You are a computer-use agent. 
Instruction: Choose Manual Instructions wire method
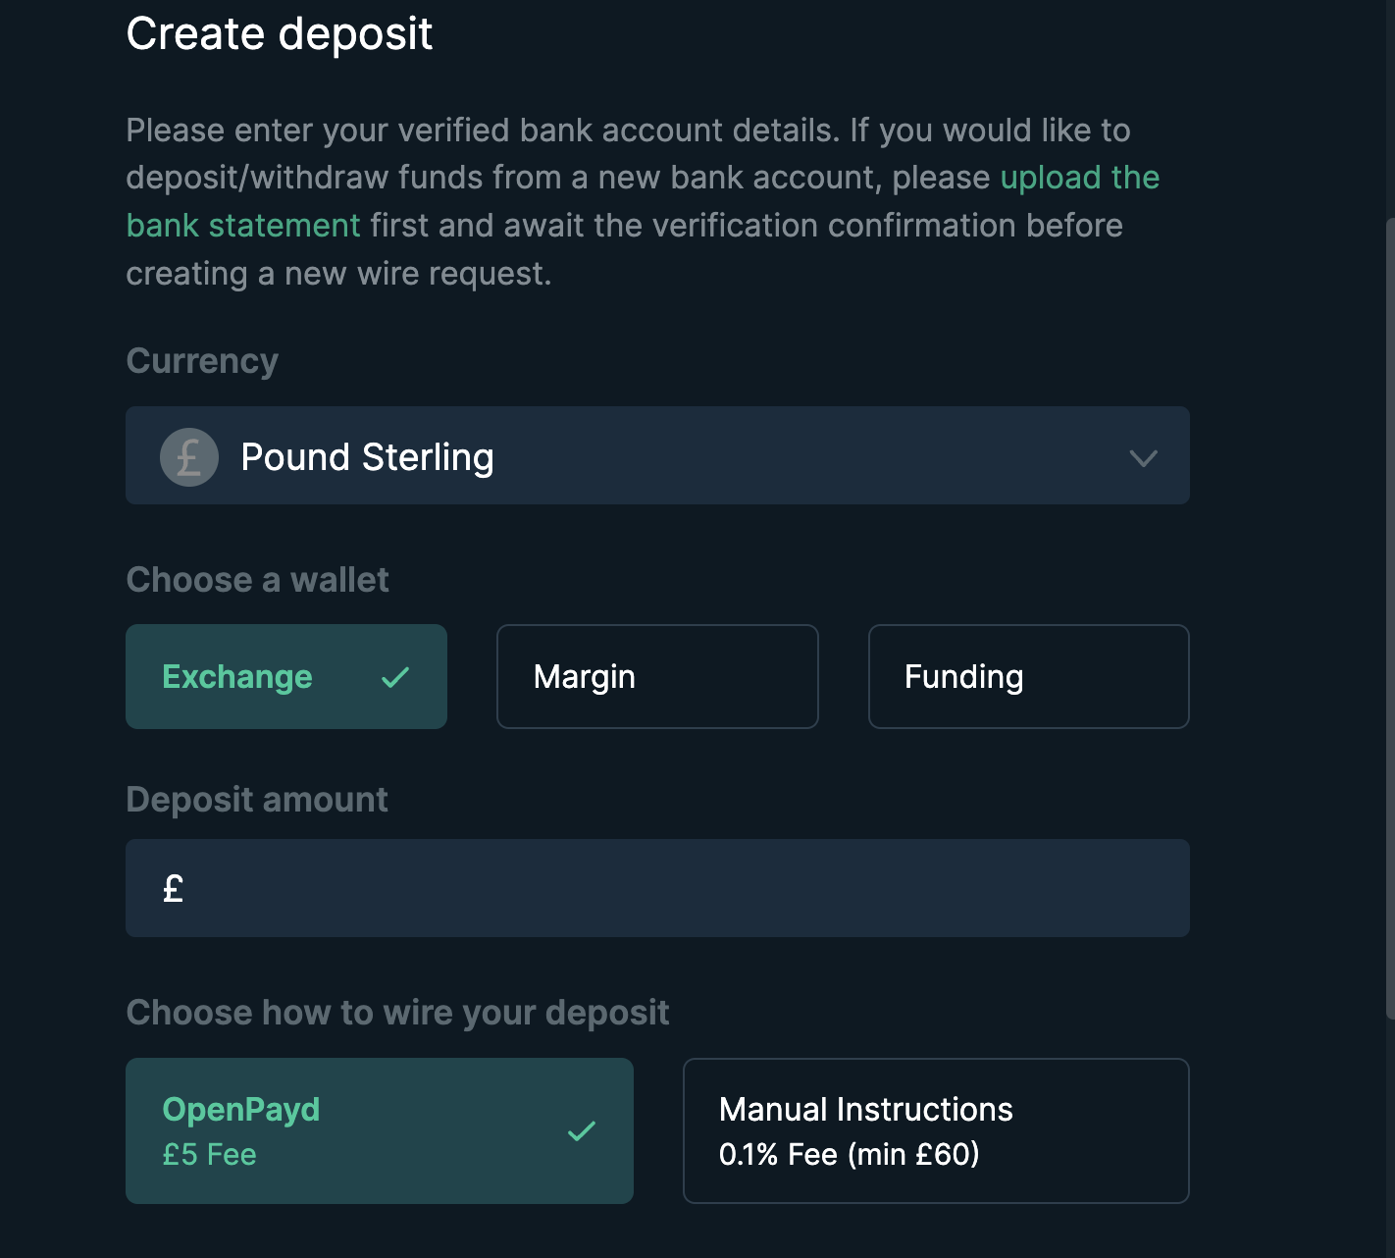pos(936,1130)
